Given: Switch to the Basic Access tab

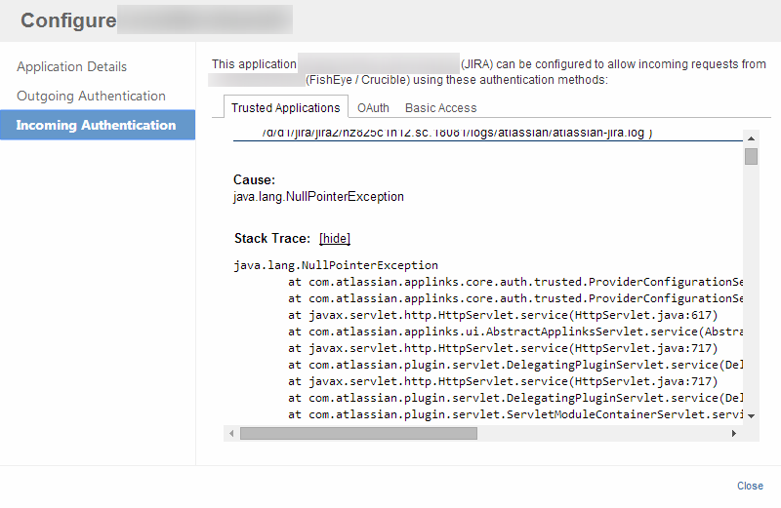Looking at the screenshot, I should tap(441, 107).
